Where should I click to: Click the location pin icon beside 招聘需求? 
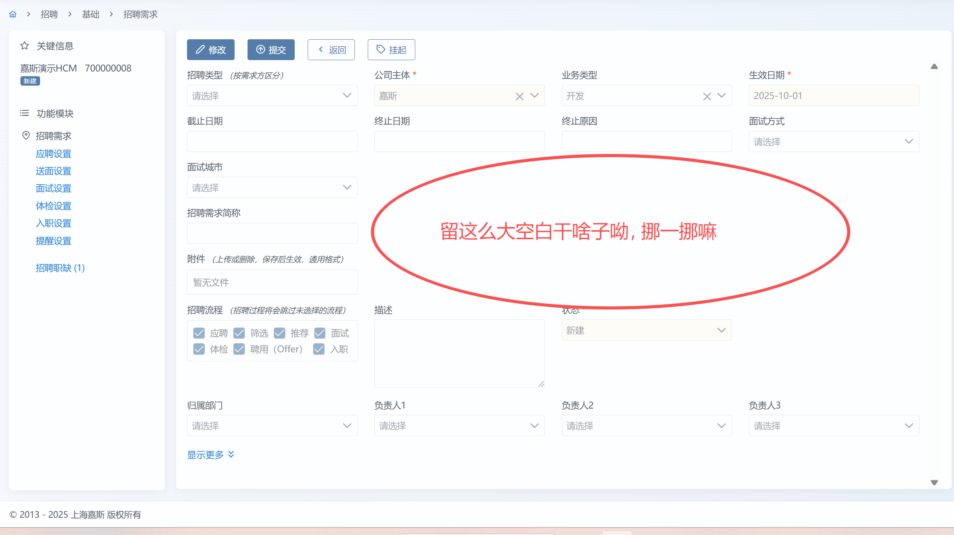(x=26, y=136)
